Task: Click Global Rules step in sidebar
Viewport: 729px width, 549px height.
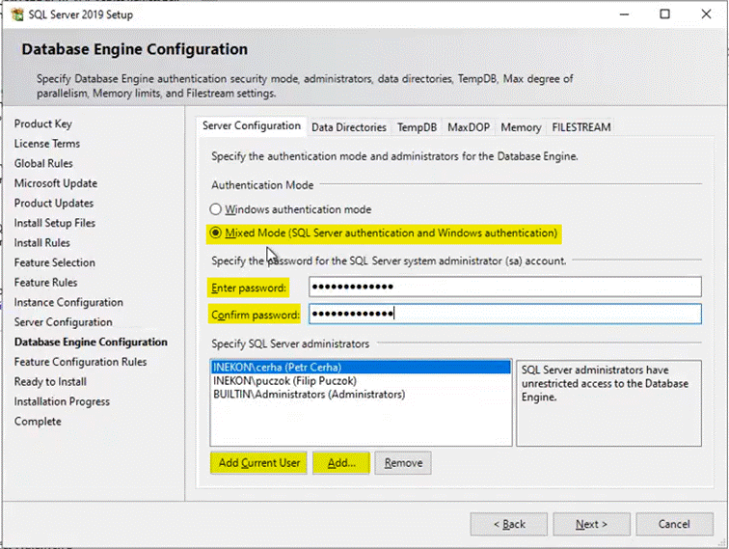Action: [43, 163]
